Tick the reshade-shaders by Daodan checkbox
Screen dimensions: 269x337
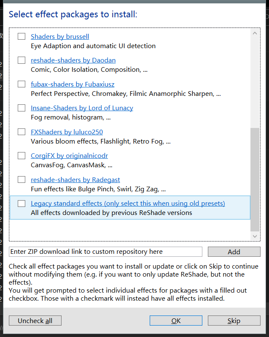pos(22,60)
